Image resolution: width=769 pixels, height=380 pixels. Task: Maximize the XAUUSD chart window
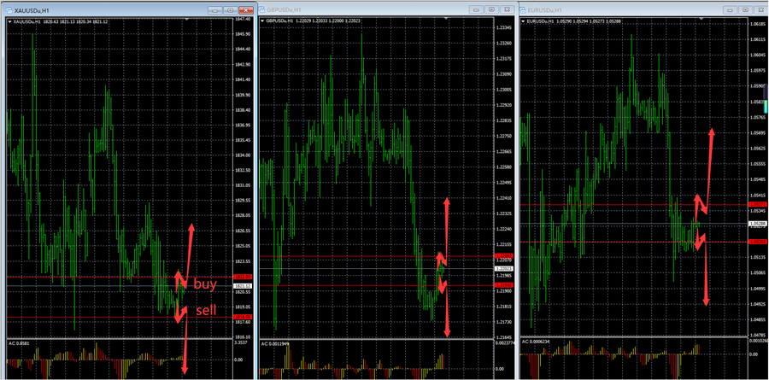pos(228,9)
